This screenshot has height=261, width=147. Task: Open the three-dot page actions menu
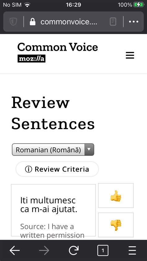click(134, 22)
